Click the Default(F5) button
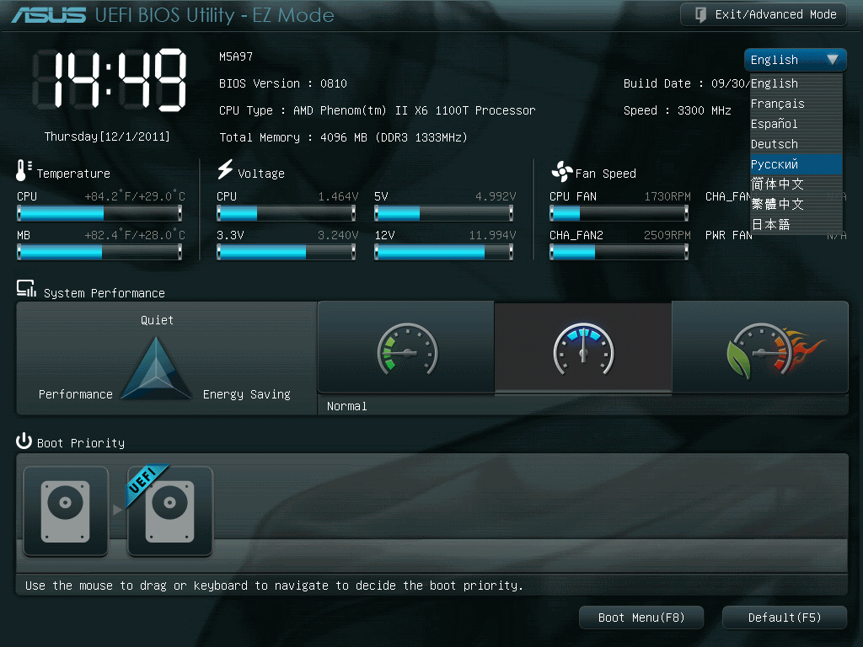Image resolution: width=863 pixels, height=647 pixels. coord(785,618)
